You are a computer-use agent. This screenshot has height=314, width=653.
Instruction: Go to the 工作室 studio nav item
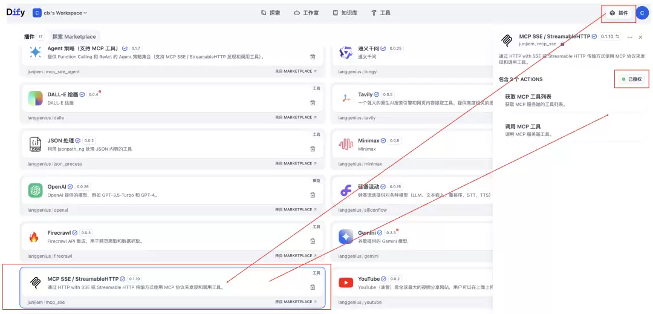tap(306, 13)
